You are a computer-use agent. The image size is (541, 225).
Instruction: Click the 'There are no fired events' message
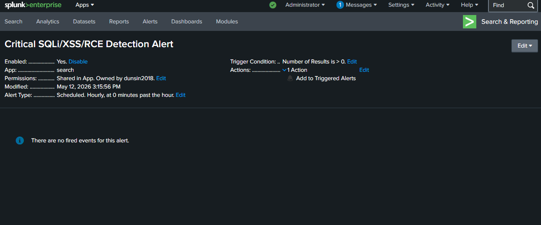[80, 141]
